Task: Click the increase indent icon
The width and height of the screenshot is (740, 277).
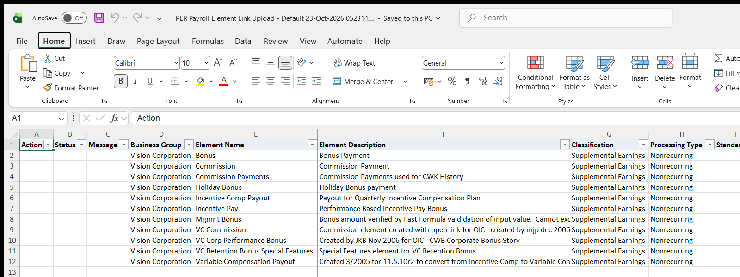Action: 316,81
